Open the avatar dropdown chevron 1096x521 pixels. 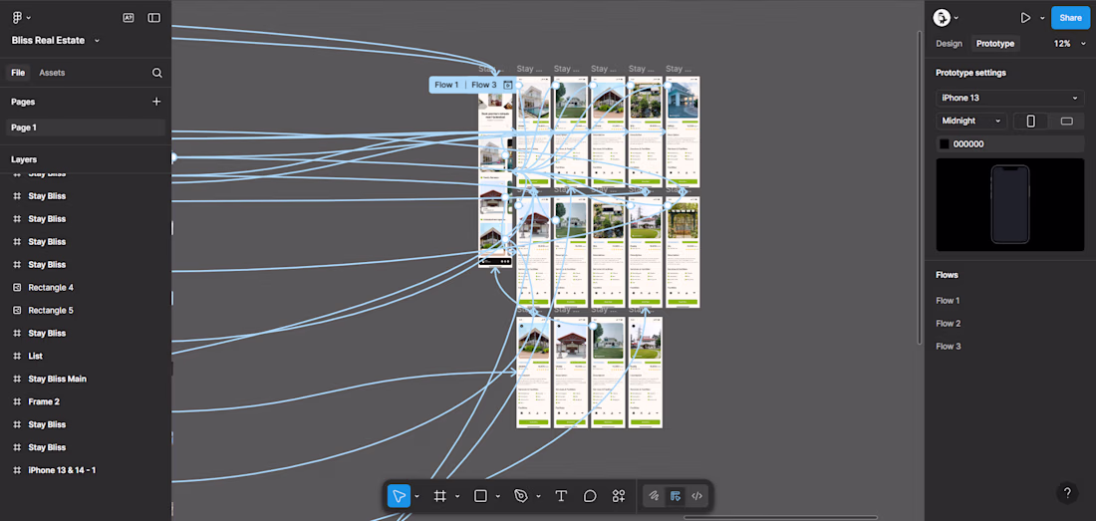pyautogui.click(x=957, y=18)
